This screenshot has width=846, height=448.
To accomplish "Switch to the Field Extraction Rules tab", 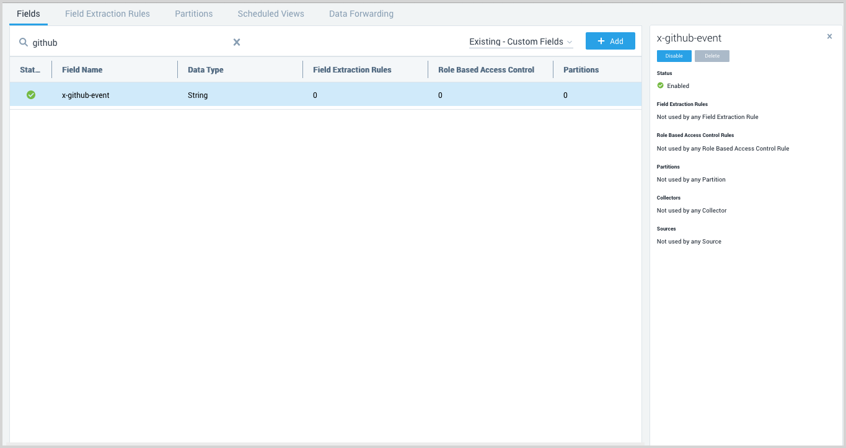I will 107,13.
